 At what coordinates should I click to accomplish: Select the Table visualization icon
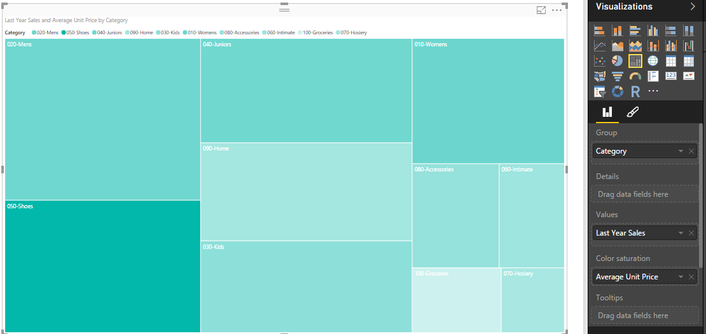(x=671, y=61)
